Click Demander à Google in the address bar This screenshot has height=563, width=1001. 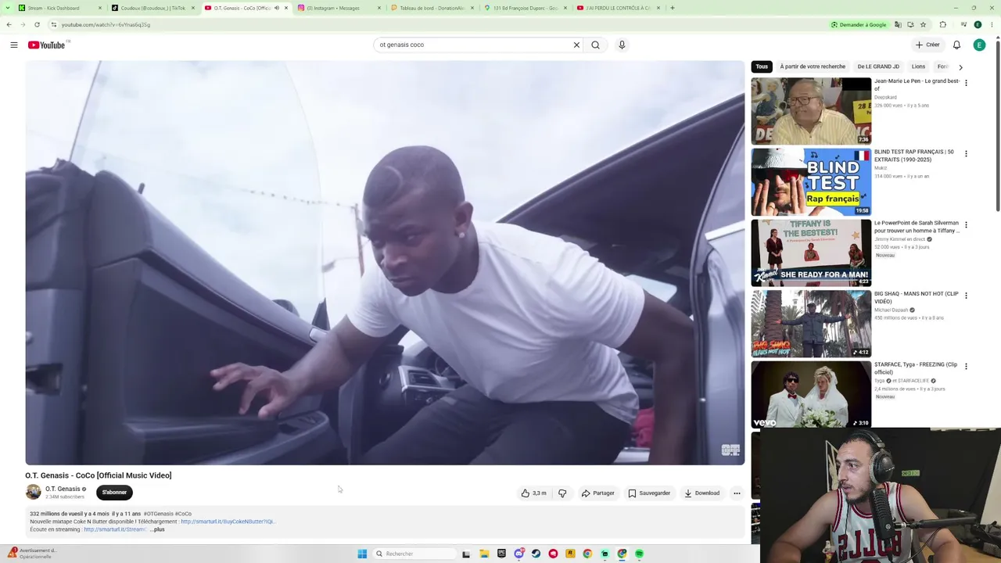pos(859,24)
